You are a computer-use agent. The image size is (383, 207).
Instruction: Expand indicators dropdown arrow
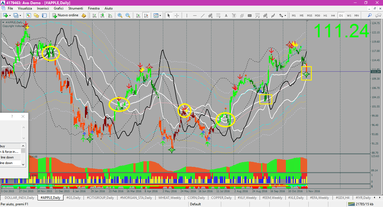pyautogui.click(x=160, y=15)
